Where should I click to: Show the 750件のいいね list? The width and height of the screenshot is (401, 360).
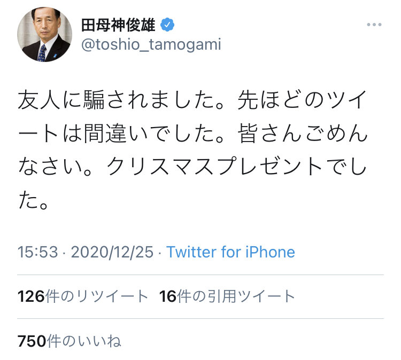(x=70, y=341)
